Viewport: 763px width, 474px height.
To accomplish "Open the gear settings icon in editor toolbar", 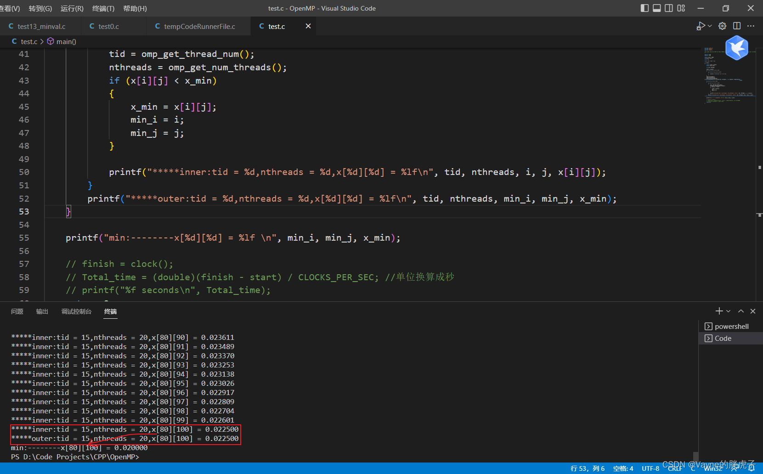I will coord(722,26).
